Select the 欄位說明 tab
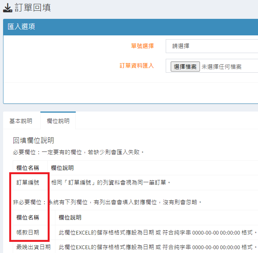The width and height of the screenshot is (258, 253). click(58, 121)
